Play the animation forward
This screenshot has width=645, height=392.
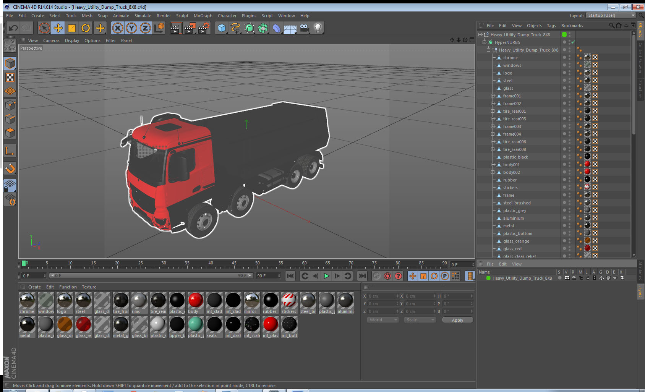326,276
